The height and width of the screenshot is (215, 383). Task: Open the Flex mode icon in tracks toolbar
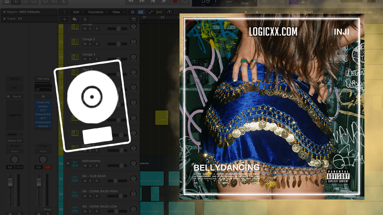click(x=159, y=12)
